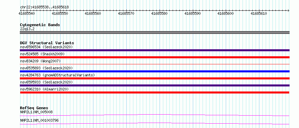Click ruler position 41685560
Image resolution: width=299 pixels, height=128 pixels.
click(93, 13)
